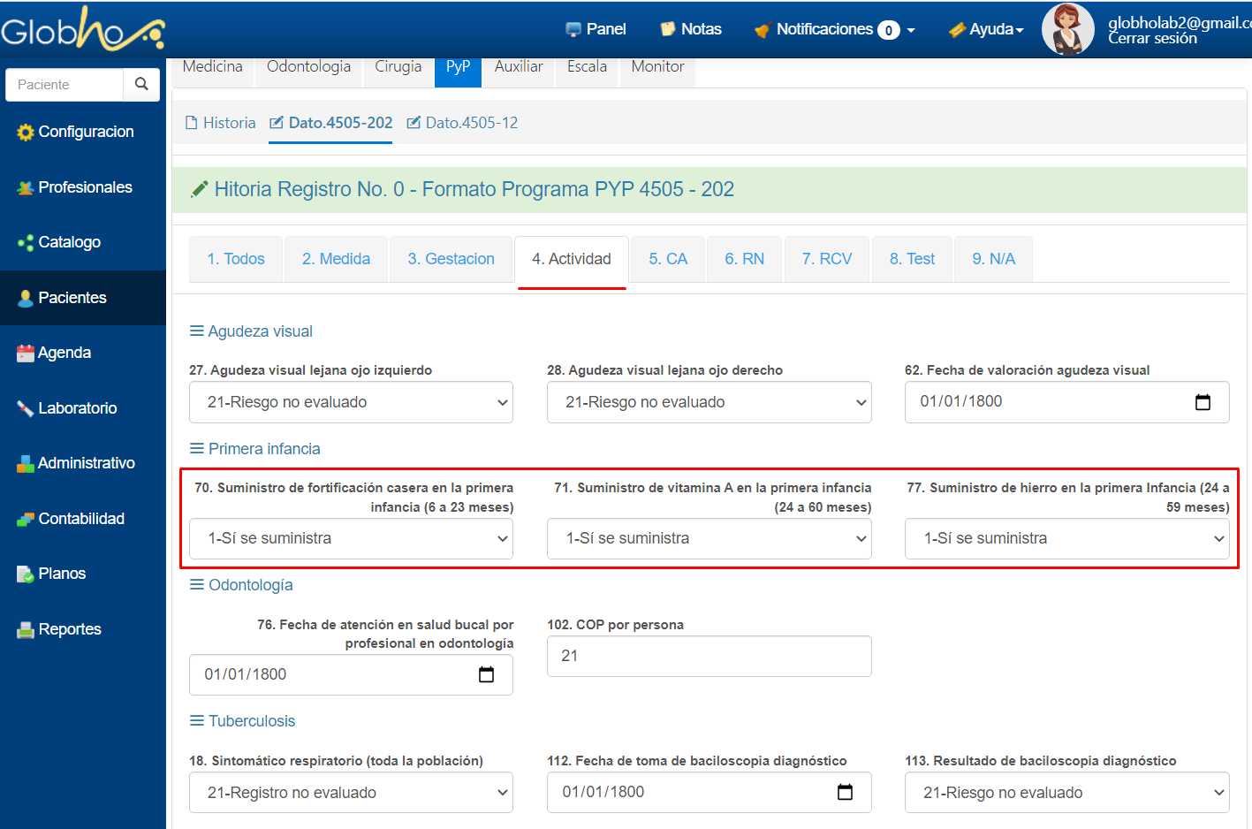The height and width of the screenshot is (829, 1252).
Task: Open calendar picker for agudeza visual date
Action: pos(1203,402)
